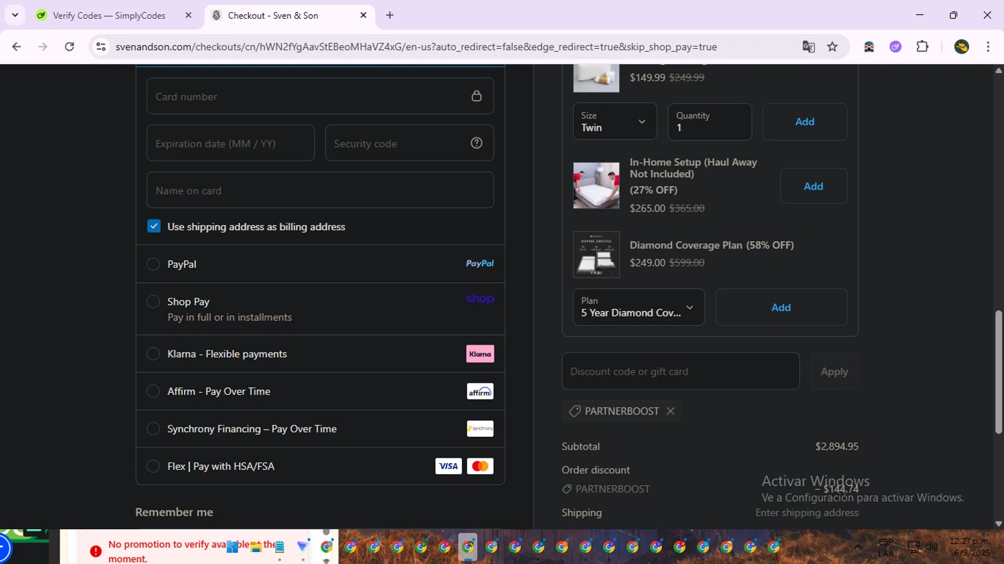Open the taskbar clock and date

pyautogui.click(x=970, y=547)
